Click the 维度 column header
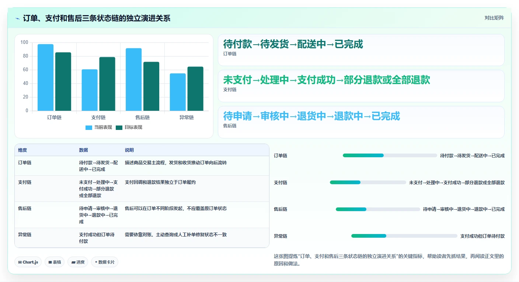Viewport: 519px width, 282px height. coord(22,150)
